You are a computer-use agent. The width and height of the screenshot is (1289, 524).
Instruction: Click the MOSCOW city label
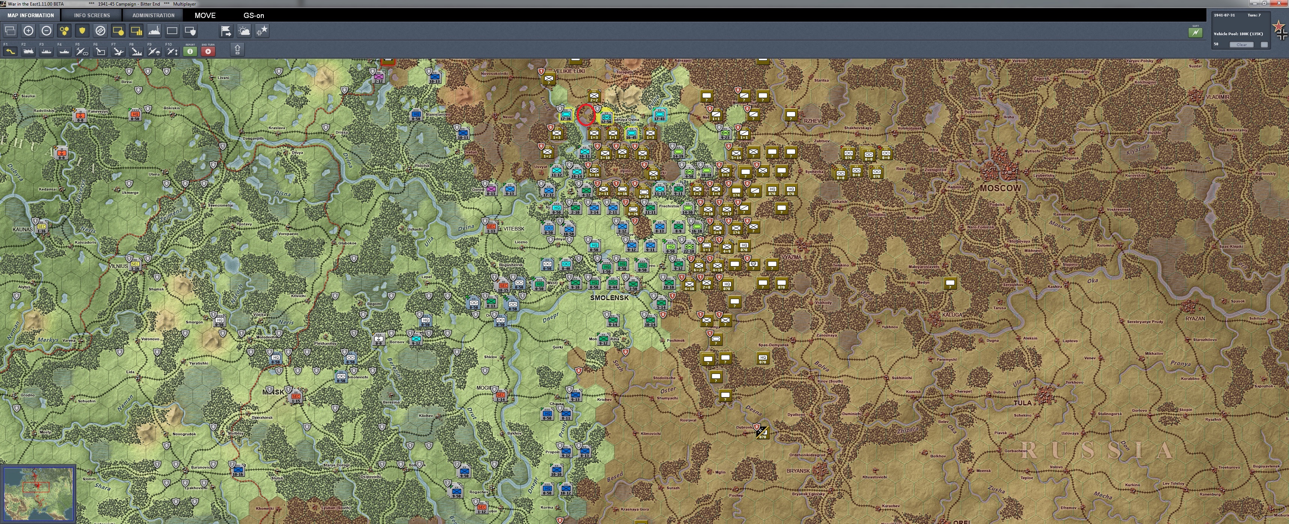pos(1000,188)
